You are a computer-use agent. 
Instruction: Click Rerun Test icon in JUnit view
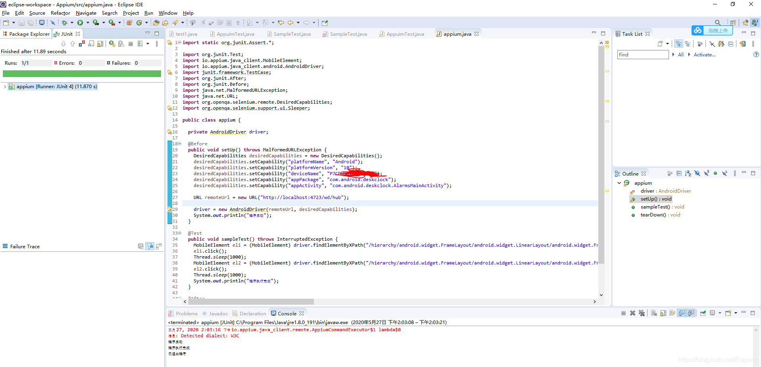click(112, 44)
